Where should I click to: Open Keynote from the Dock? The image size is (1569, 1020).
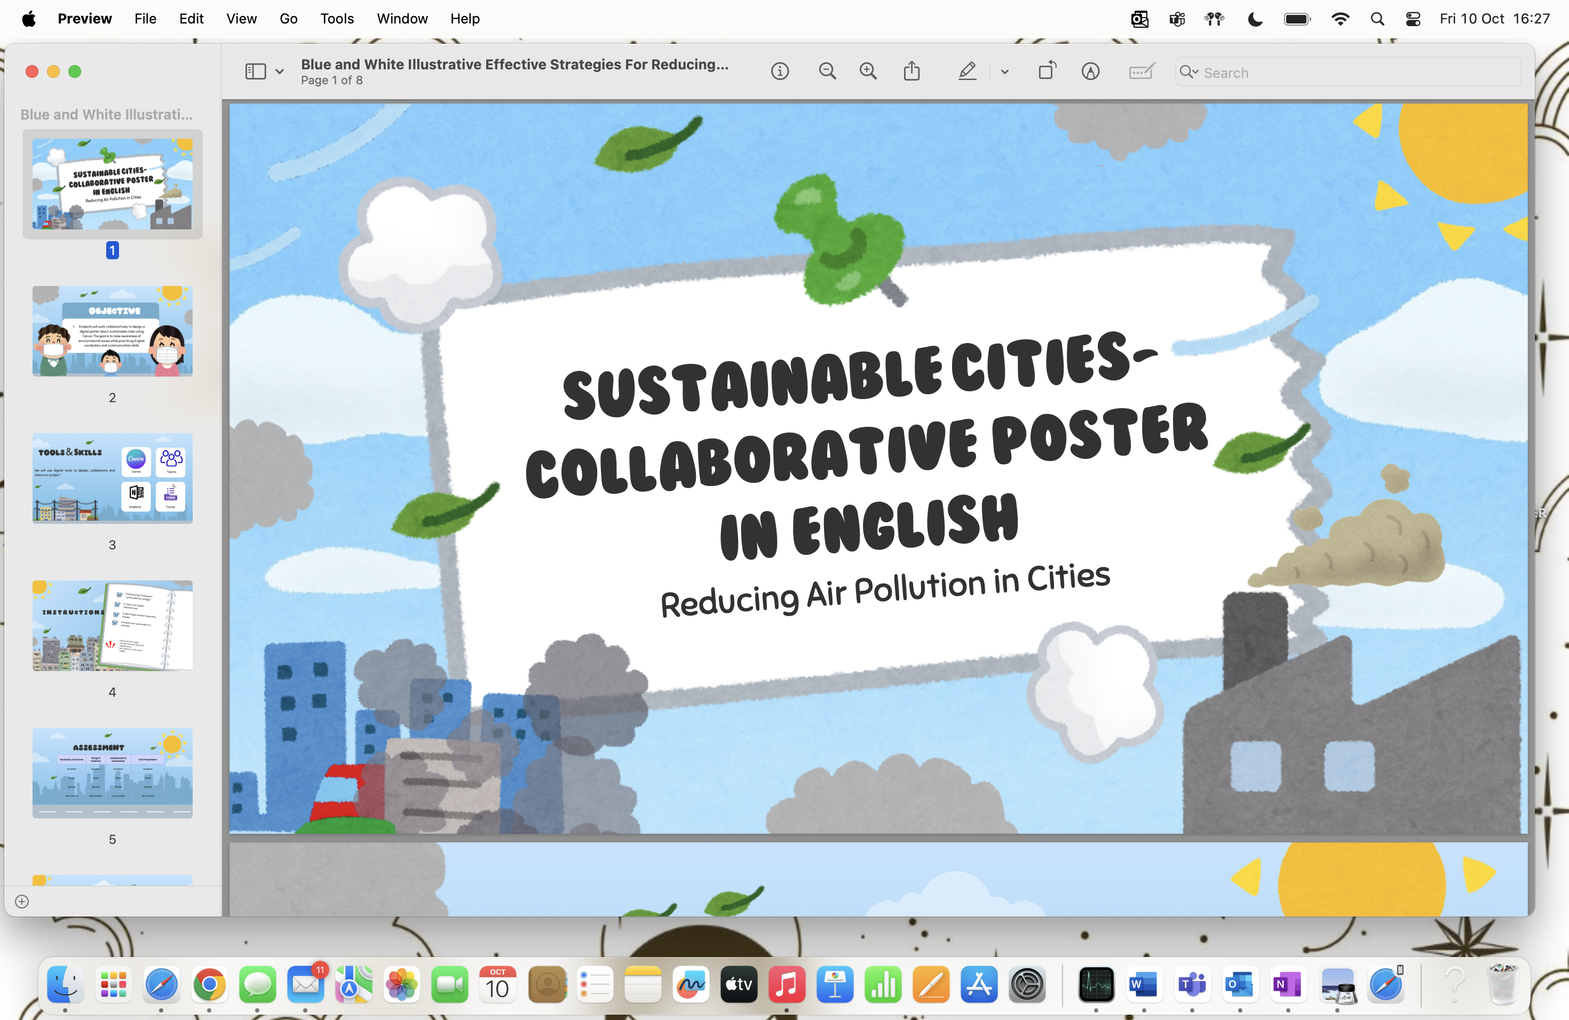[835, 985]
